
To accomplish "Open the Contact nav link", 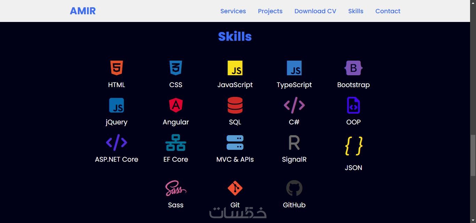I will pos(388,11).
